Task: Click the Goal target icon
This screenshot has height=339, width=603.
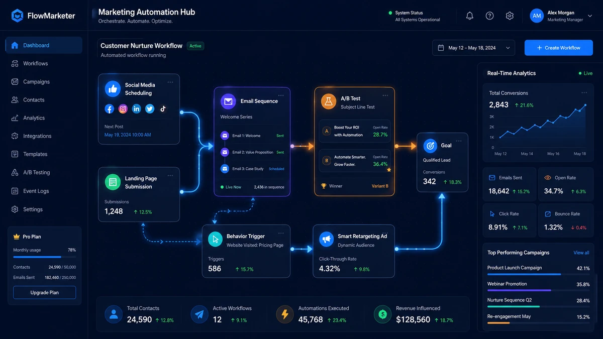Action: point(430,146)
